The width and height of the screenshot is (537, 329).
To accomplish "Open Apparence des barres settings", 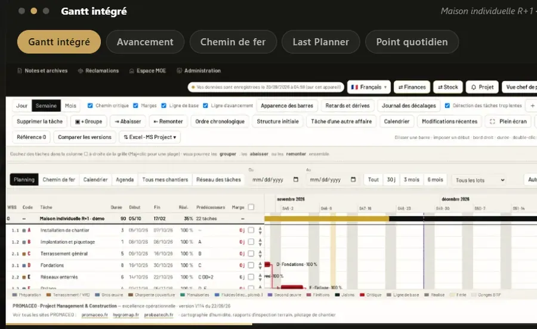I will [287, 105].
